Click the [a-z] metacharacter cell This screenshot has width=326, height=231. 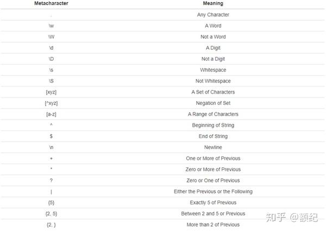point(51,114)
